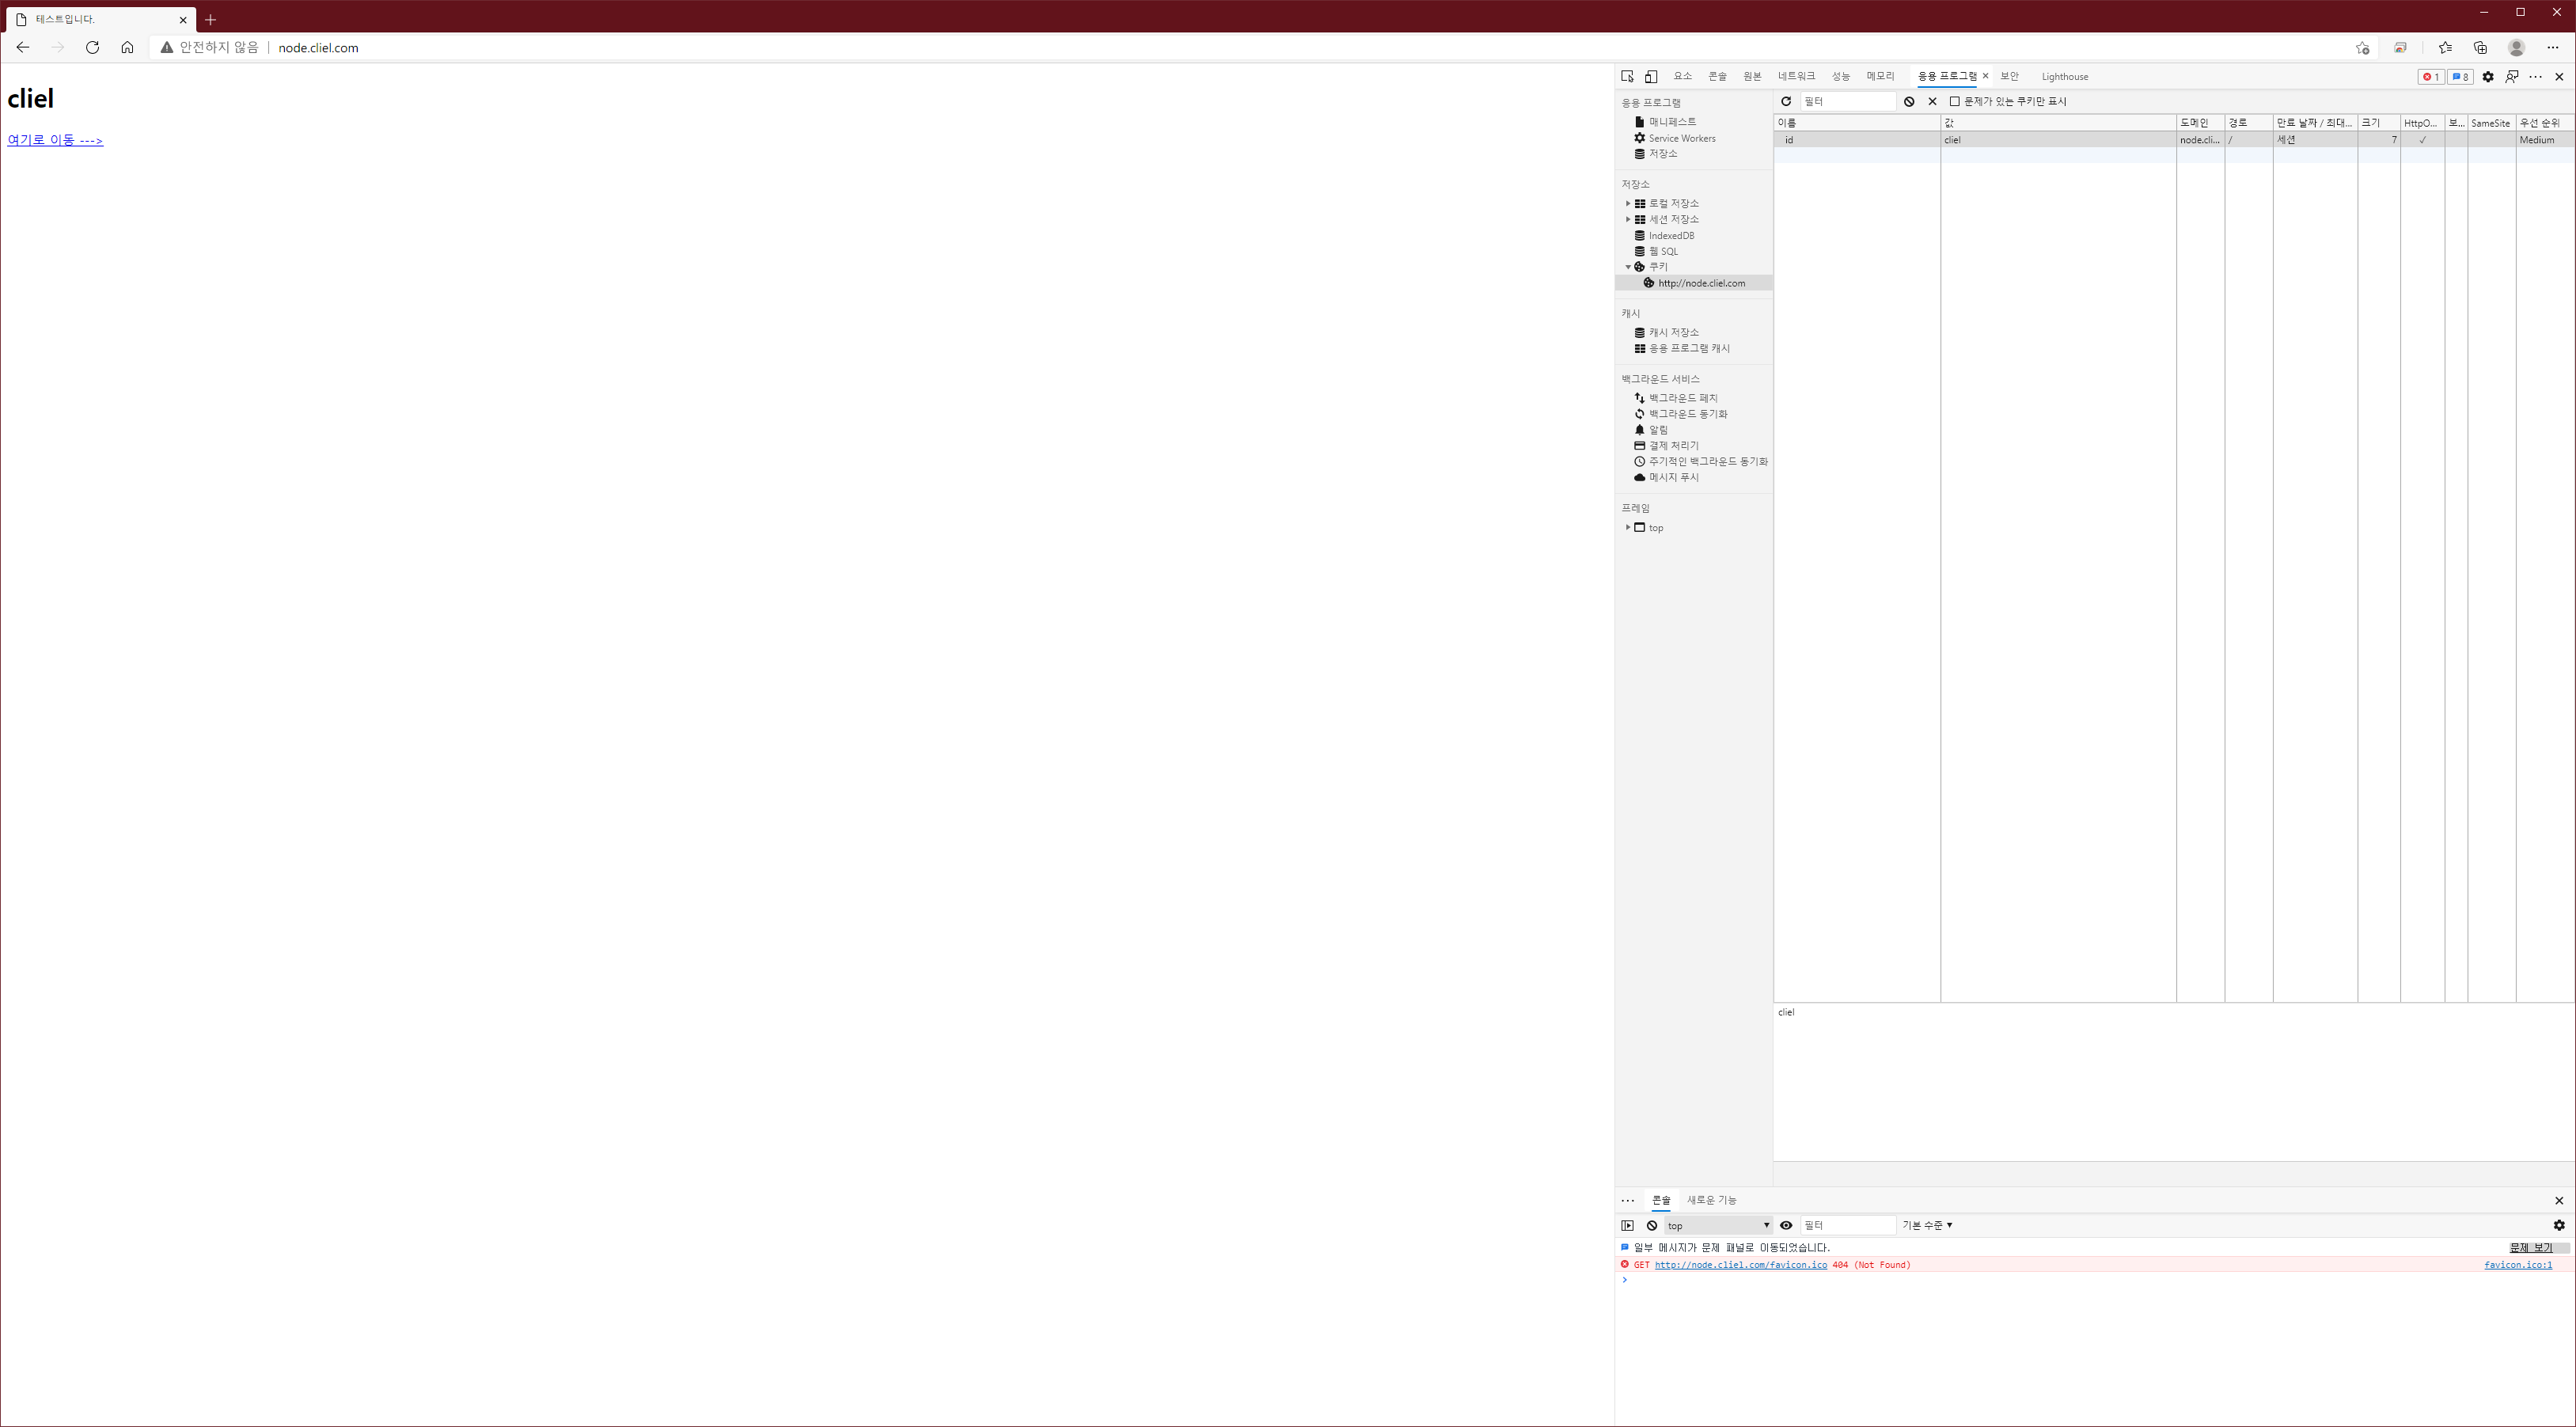Show the console sidebar panel icon
Screen dimensions: 2576x1427
(x=1627, y=1225)
